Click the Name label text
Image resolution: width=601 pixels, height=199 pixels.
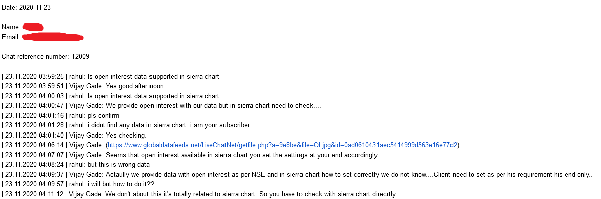[11, 27]
